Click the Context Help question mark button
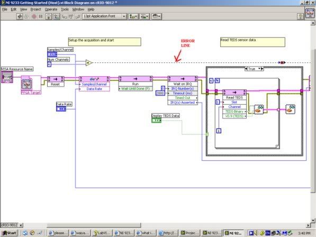 (300, 16)
